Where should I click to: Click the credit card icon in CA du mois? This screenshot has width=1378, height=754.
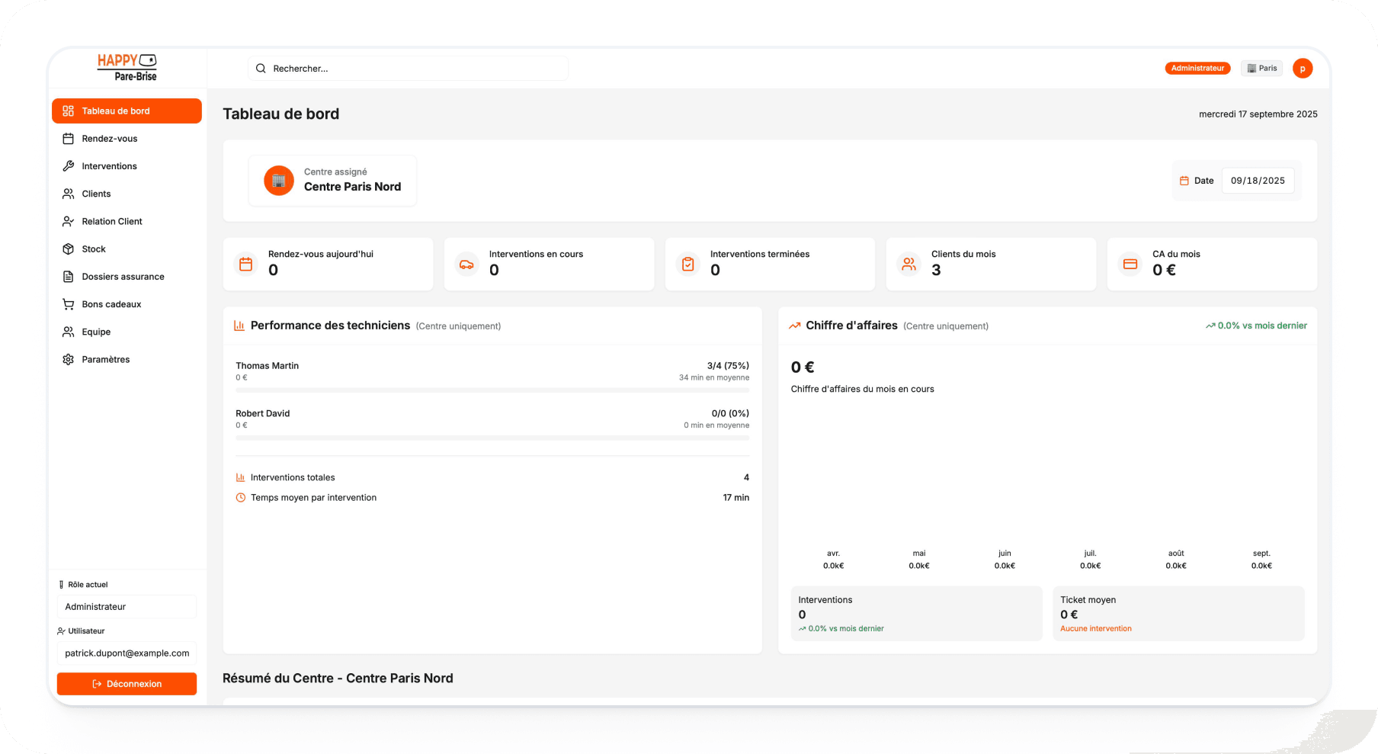point(1130,265)
